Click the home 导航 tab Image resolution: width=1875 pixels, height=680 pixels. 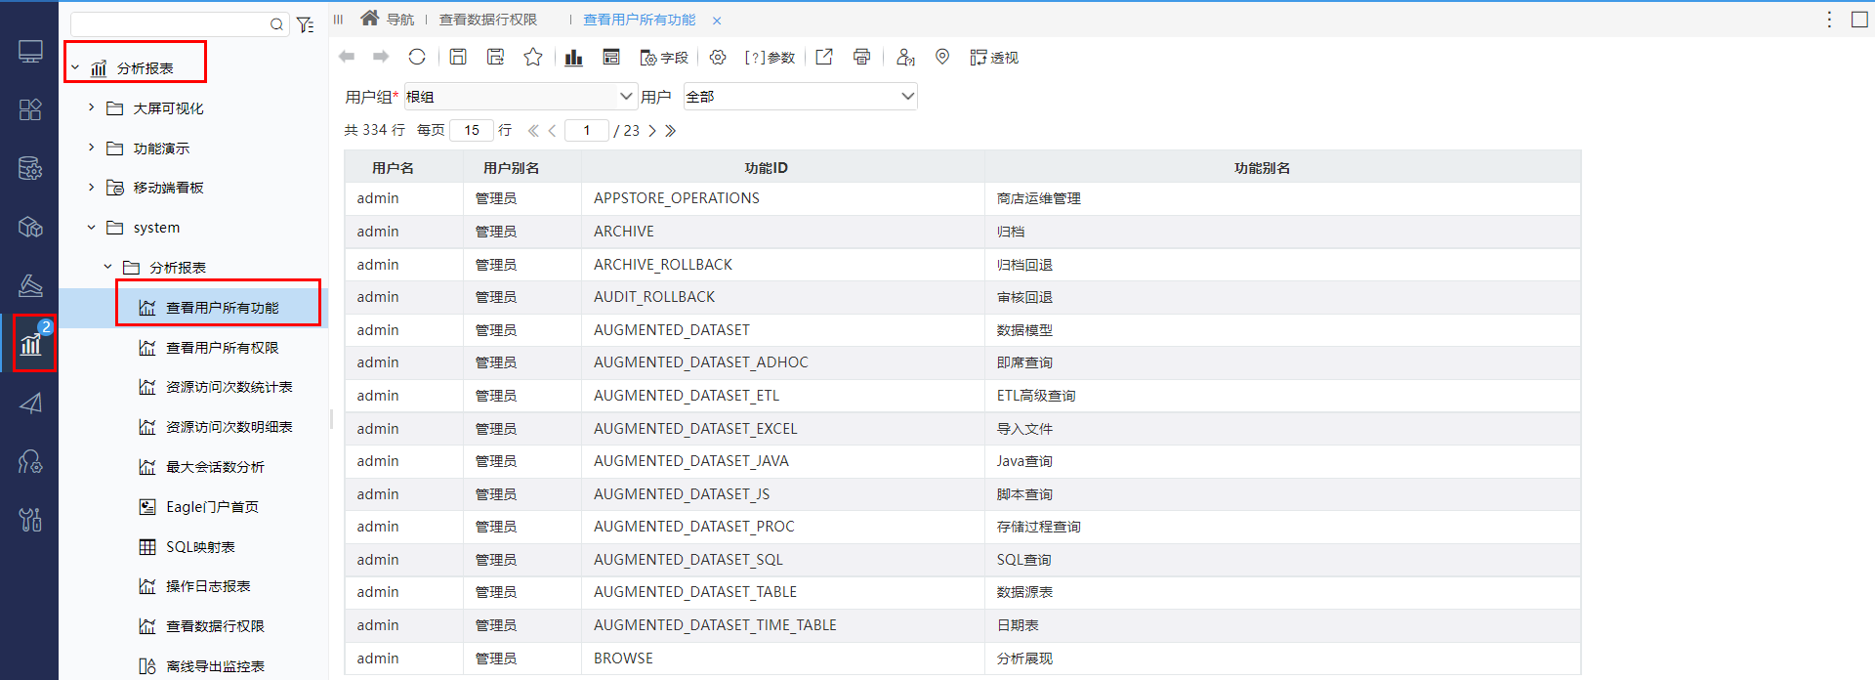(388, 19)
